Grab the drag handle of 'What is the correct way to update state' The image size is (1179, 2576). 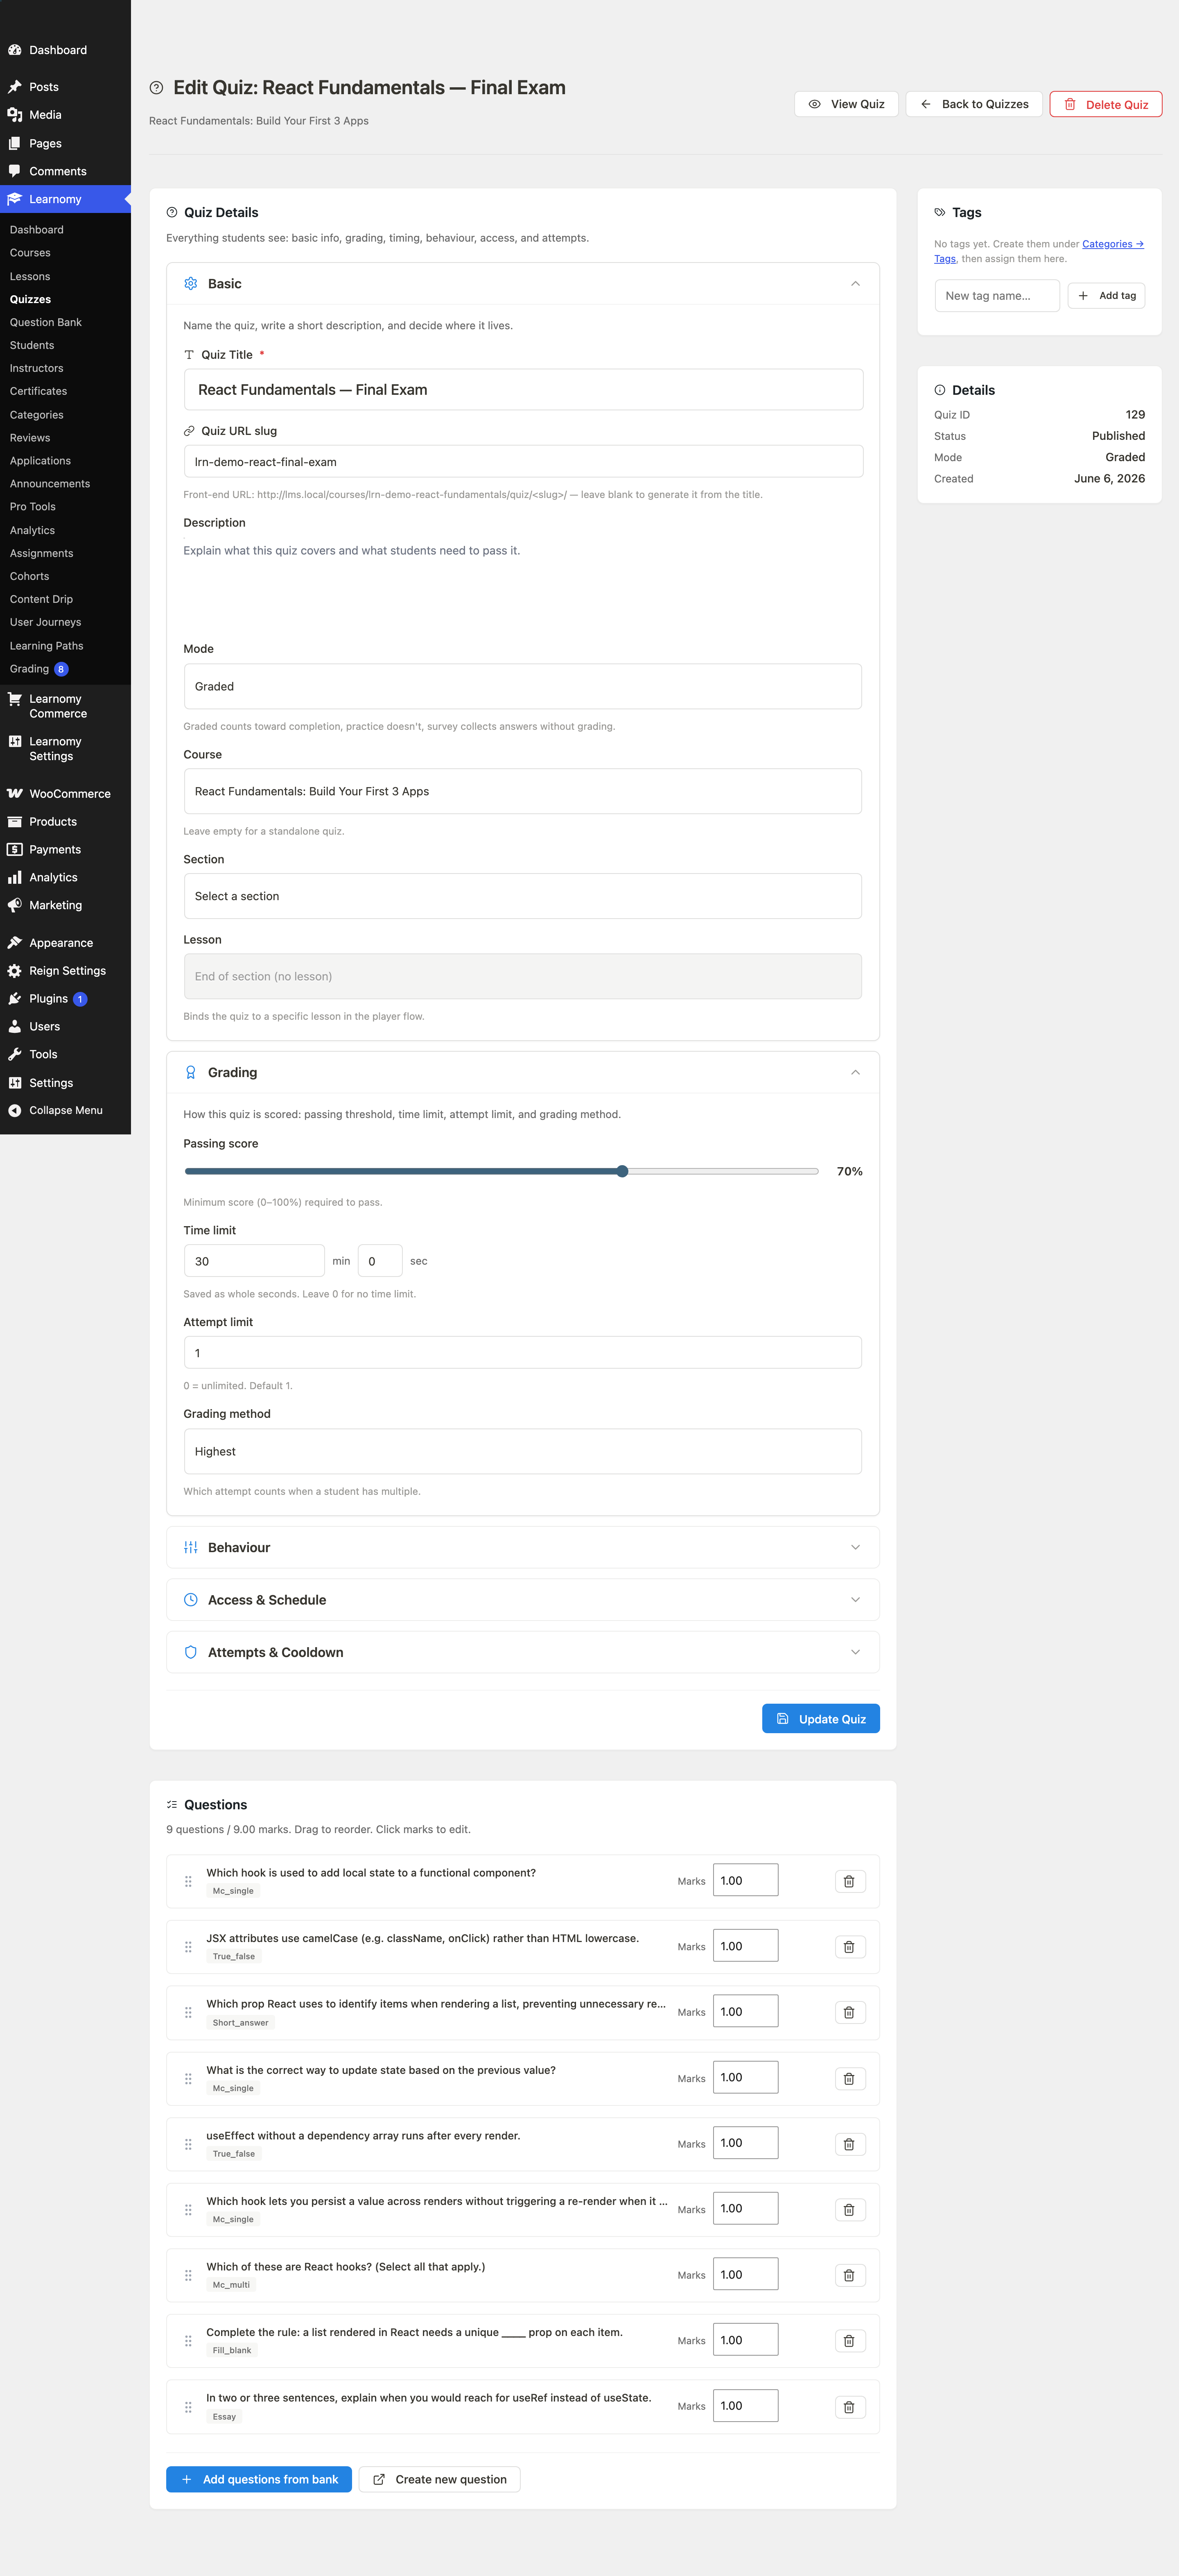pyautogui.click(x=188, y=2078)
